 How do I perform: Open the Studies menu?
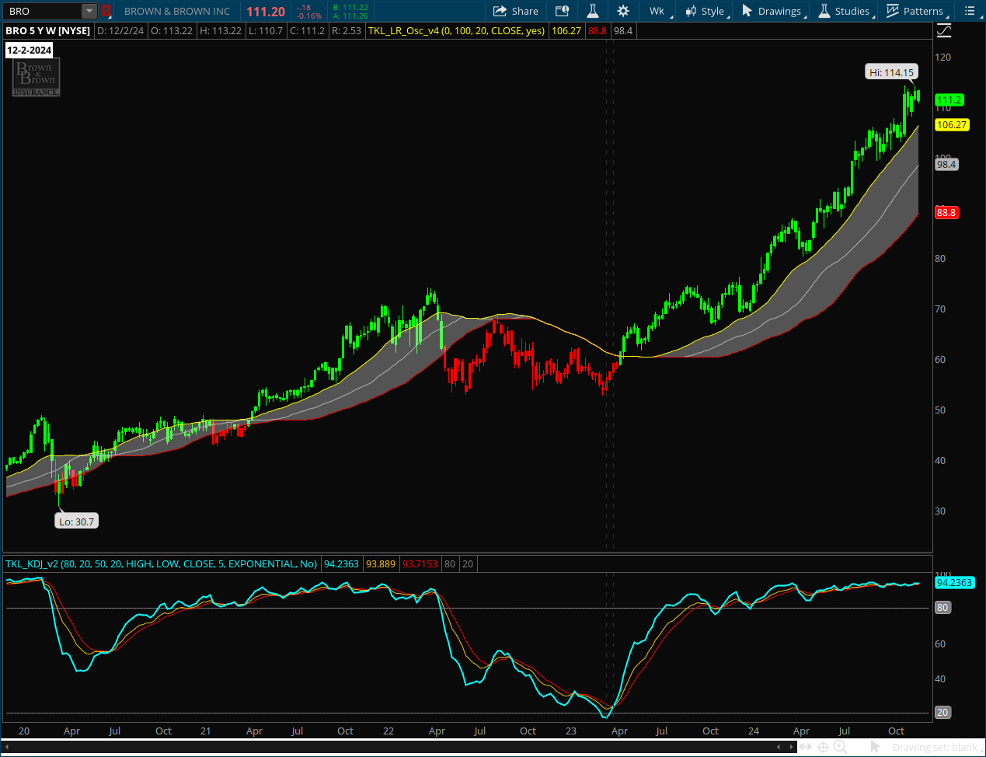click(845, 11)
